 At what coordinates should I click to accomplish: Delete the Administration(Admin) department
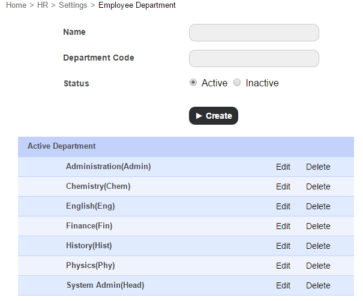pos(318,167)
